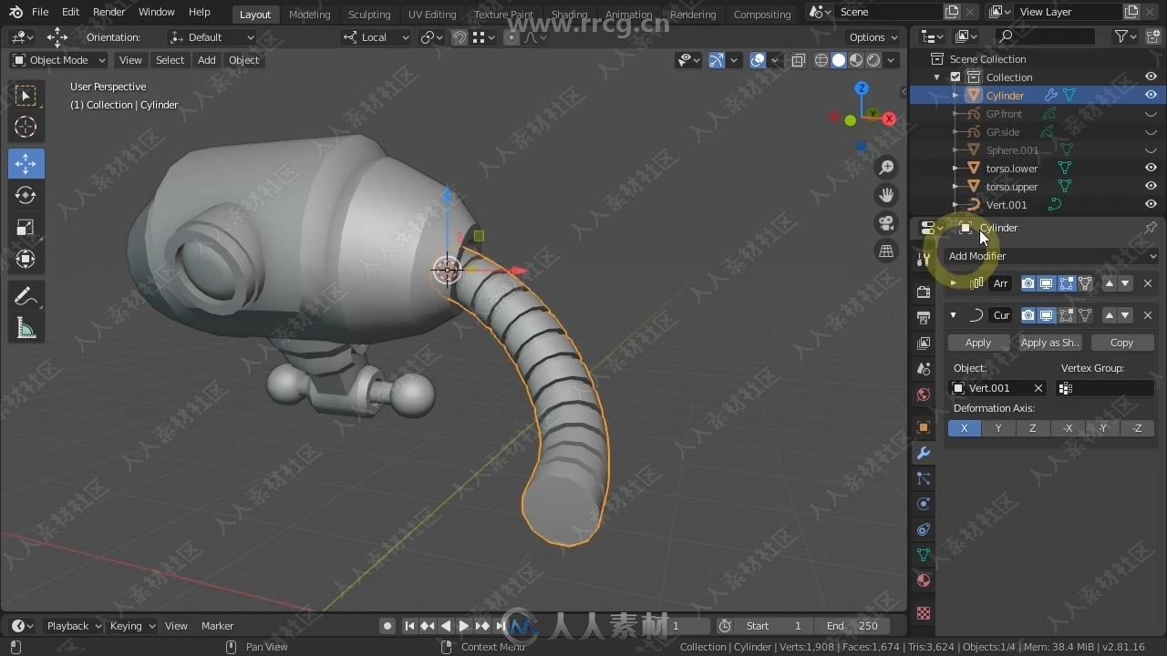Select the Rotate tool

[x=26, y=196]
